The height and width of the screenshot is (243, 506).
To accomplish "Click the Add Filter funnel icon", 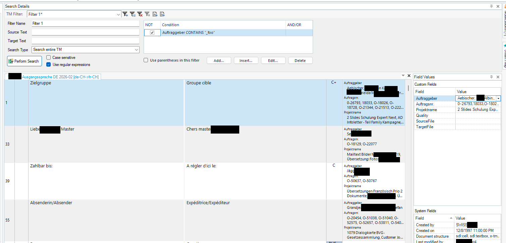I will (x=125, y=14).
